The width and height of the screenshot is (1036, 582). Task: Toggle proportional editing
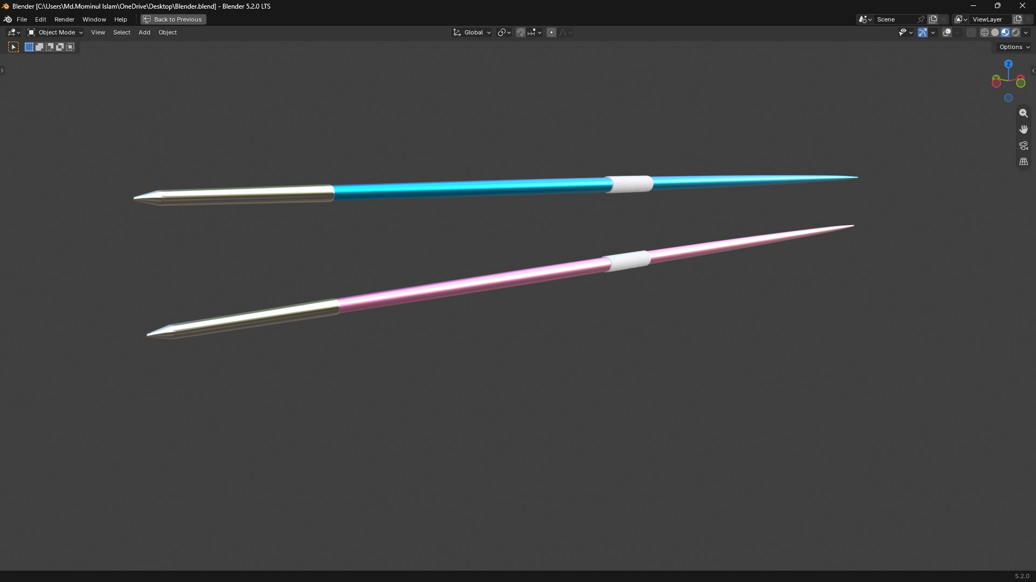point(551,33)
